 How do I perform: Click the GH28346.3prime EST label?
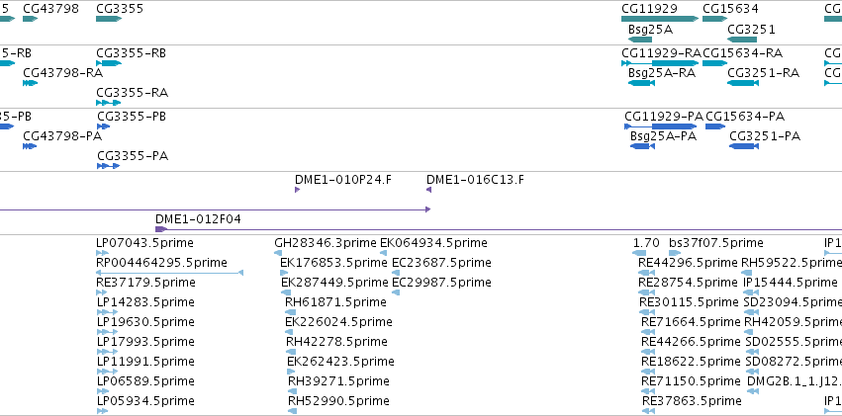click(x=326, y=243)
